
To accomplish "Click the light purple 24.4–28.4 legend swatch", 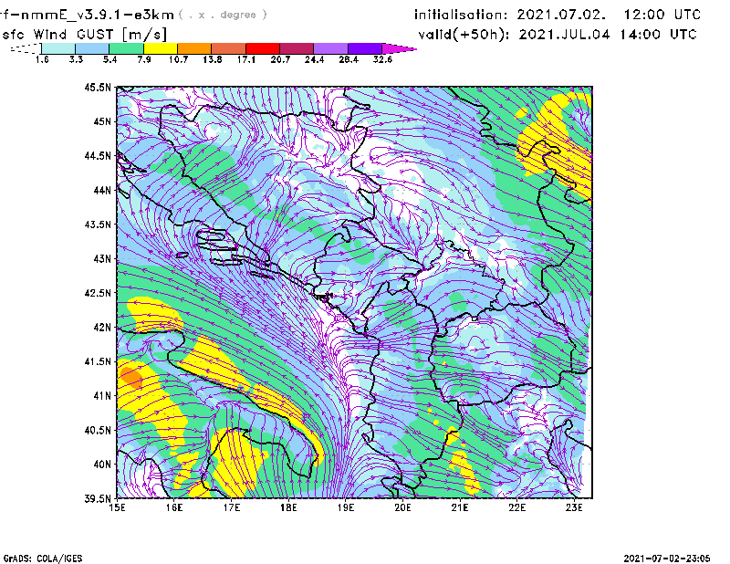I will pyautogui.click(x=331, y=48).
